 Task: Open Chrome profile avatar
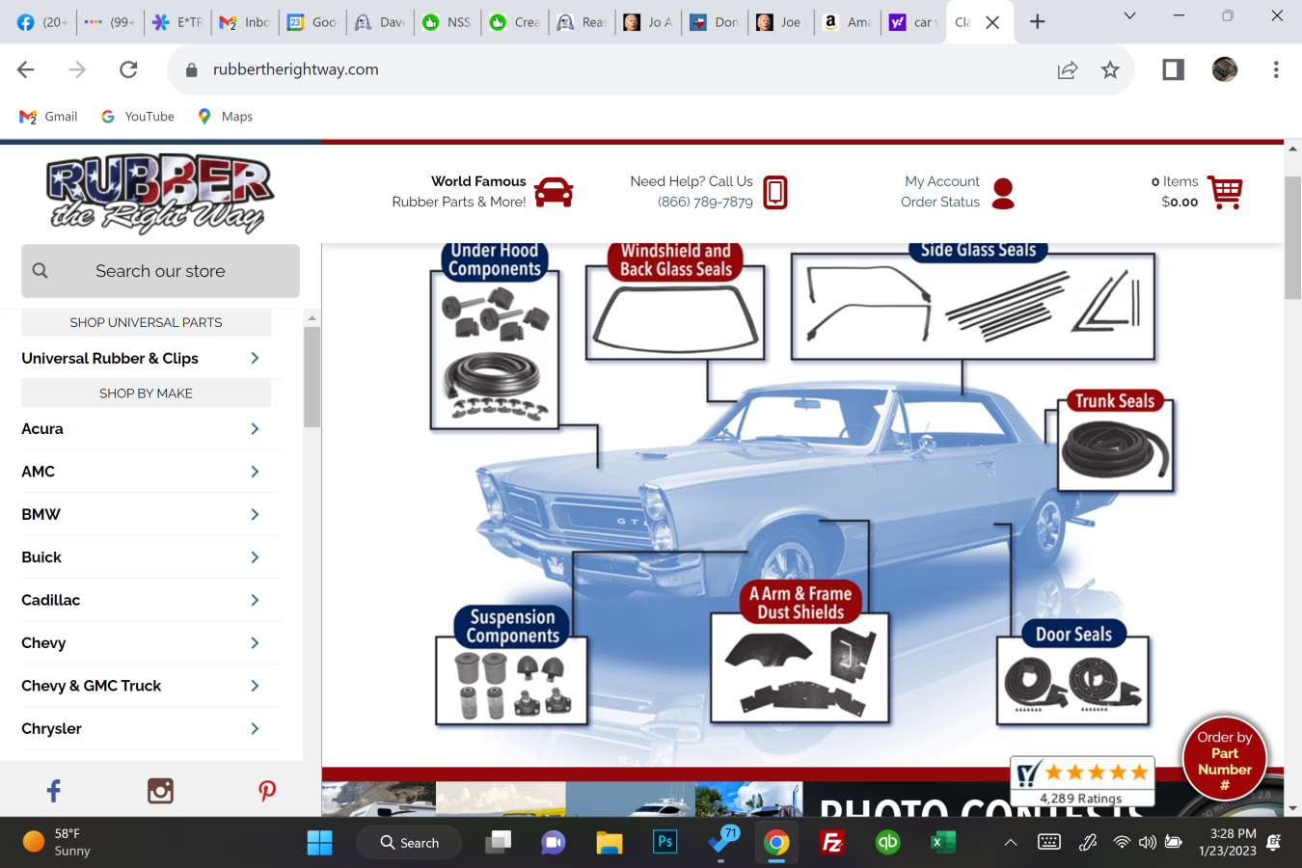[x=1225, y=69]
